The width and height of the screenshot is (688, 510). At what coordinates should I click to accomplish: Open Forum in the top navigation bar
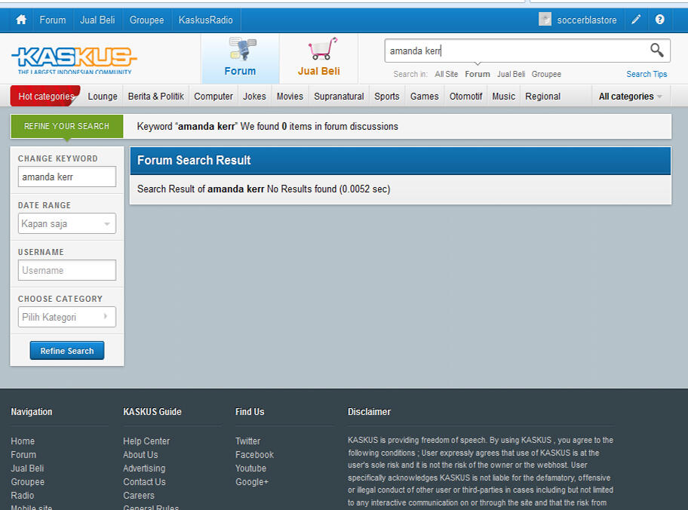53,20
